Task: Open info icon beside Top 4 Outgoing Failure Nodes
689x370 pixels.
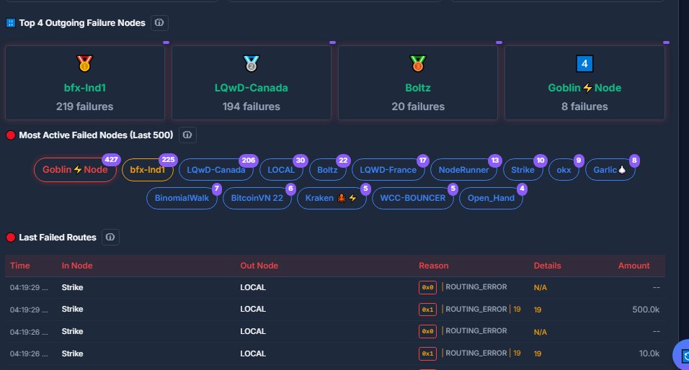Action: pyautogui.click(x=159, y=22)
